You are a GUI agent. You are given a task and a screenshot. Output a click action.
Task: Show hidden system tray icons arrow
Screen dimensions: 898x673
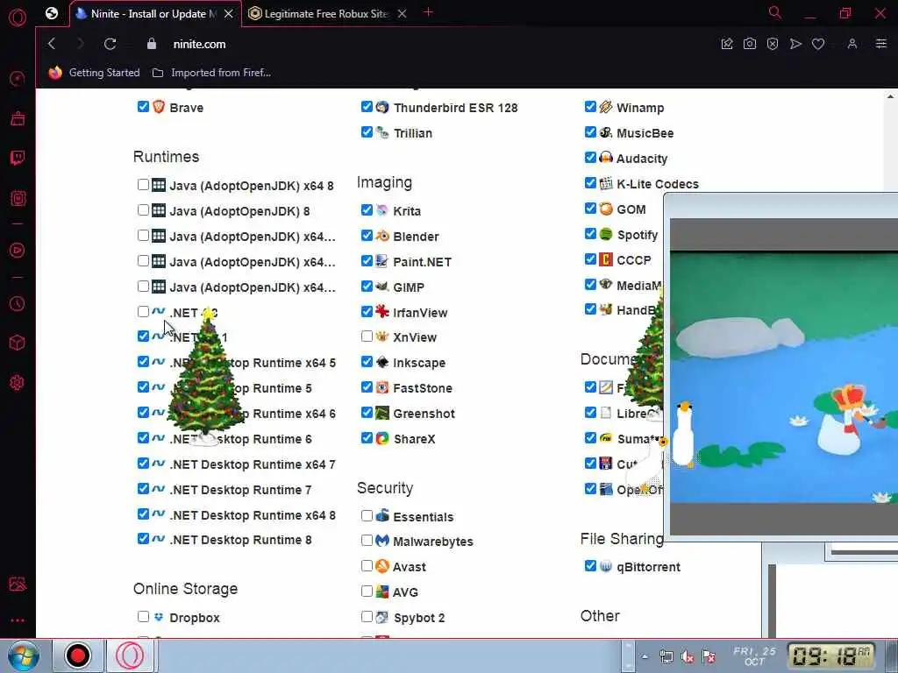645,656
